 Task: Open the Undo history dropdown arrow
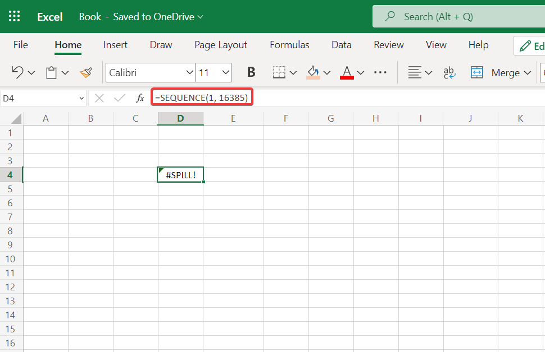click(31, 73)
